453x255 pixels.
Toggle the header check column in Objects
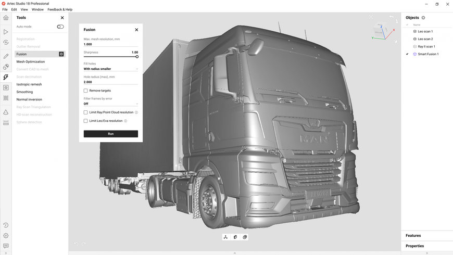(407, 25)
